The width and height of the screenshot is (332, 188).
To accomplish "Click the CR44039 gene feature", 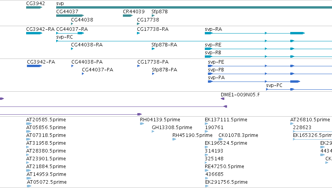I will coord(128,16).
